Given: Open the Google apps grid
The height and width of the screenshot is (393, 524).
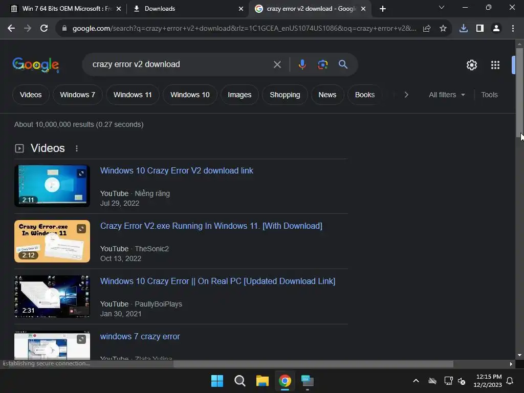Looking at the screenshot, I should click(495, 65).
